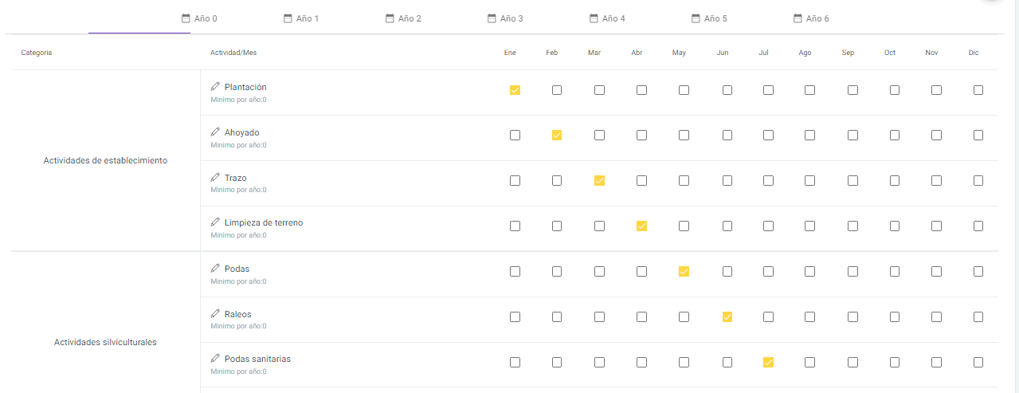
Task: Click the Actividades de establecimiento category cell
Action: (105, 160)
